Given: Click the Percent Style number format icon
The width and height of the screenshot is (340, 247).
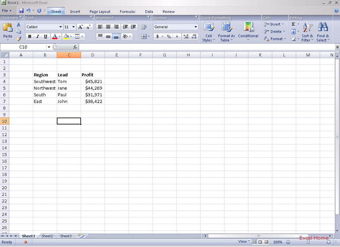Looking at the screenshot, I should (169, 37).
